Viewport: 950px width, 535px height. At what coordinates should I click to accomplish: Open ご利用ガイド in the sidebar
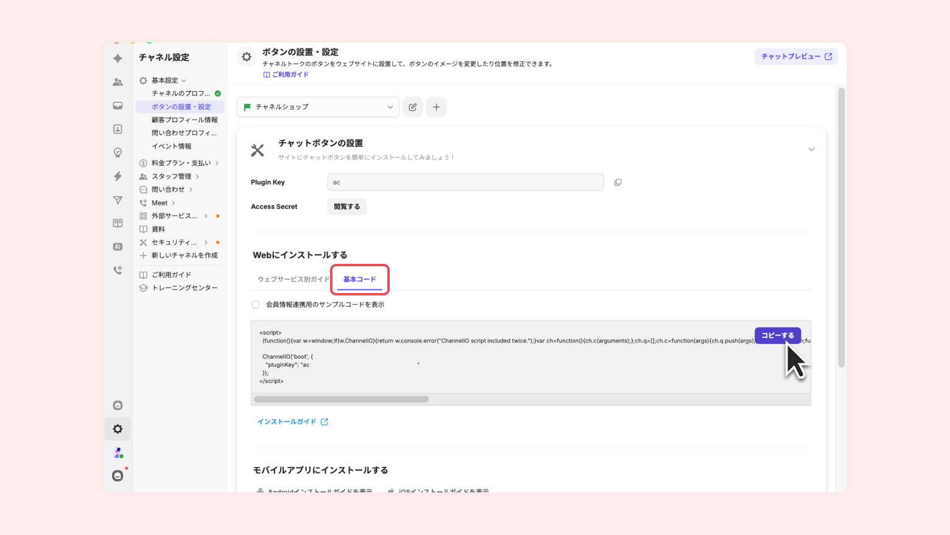[x=165, y=275]
